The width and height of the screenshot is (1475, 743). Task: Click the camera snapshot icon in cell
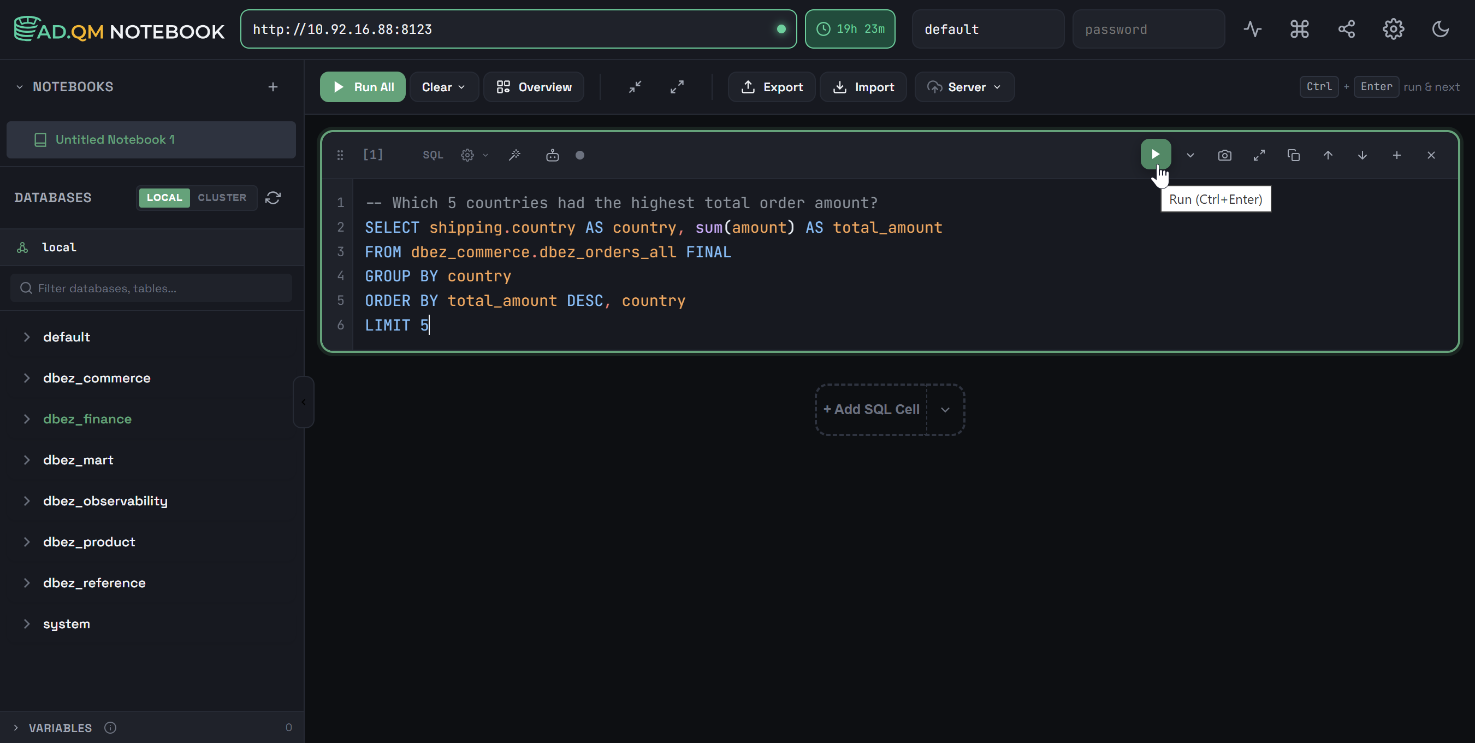point(1225,155)
